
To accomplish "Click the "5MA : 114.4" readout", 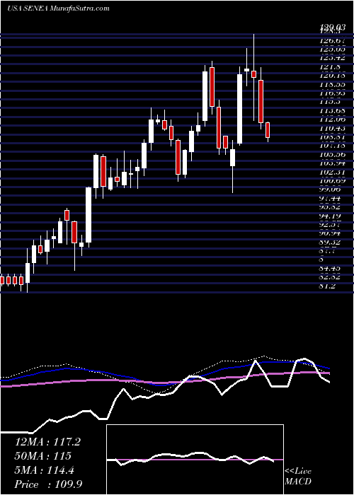I will point(44,470).
